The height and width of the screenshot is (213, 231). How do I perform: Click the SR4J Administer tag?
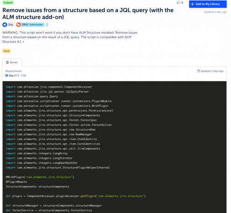(30, 25)
